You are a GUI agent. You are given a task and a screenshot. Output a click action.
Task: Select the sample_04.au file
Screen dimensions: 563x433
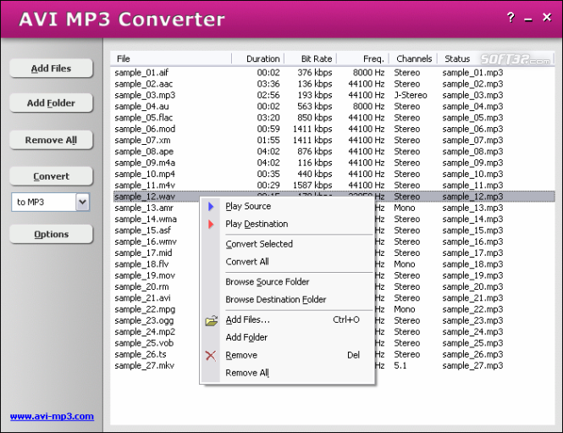(141, 107)
